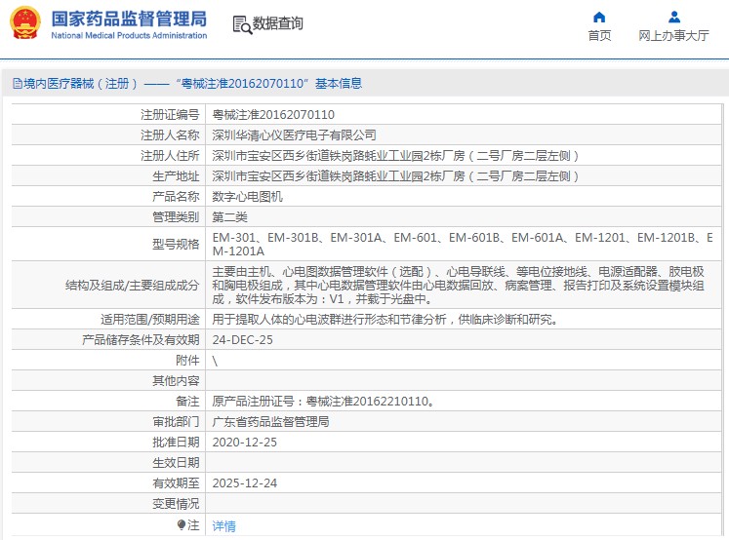Open the 网上办事大厅 text label
The image size is (729, 540).
pyautogui.click(x=673, y=36)
